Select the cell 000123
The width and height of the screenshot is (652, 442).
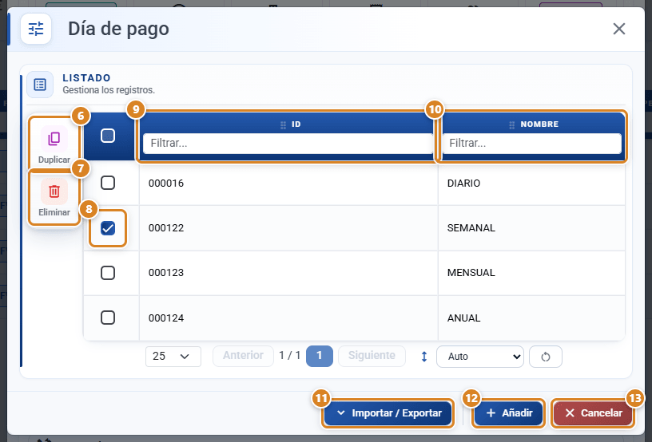click(x=288, y=273)
